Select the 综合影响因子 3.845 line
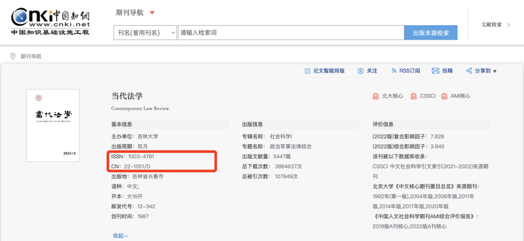524x241 pixels. [x=409, y=146]
